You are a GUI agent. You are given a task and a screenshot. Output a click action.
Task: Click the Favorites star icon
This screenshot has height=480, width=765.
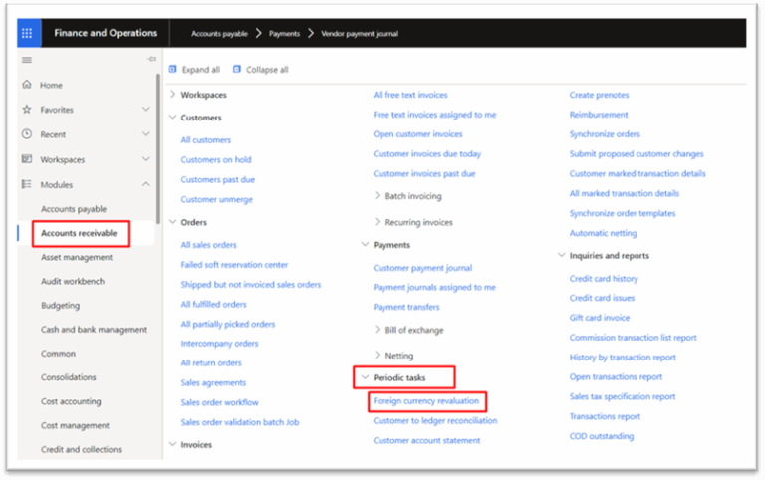point(27,110)
